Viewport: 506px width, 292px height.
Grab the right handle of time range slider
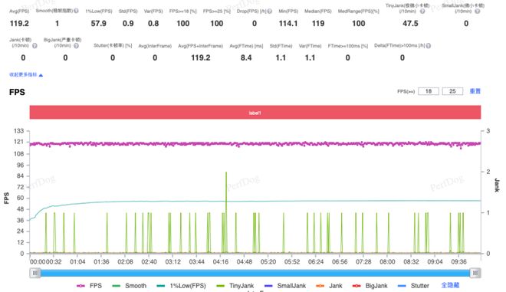[x=475, y=274]
